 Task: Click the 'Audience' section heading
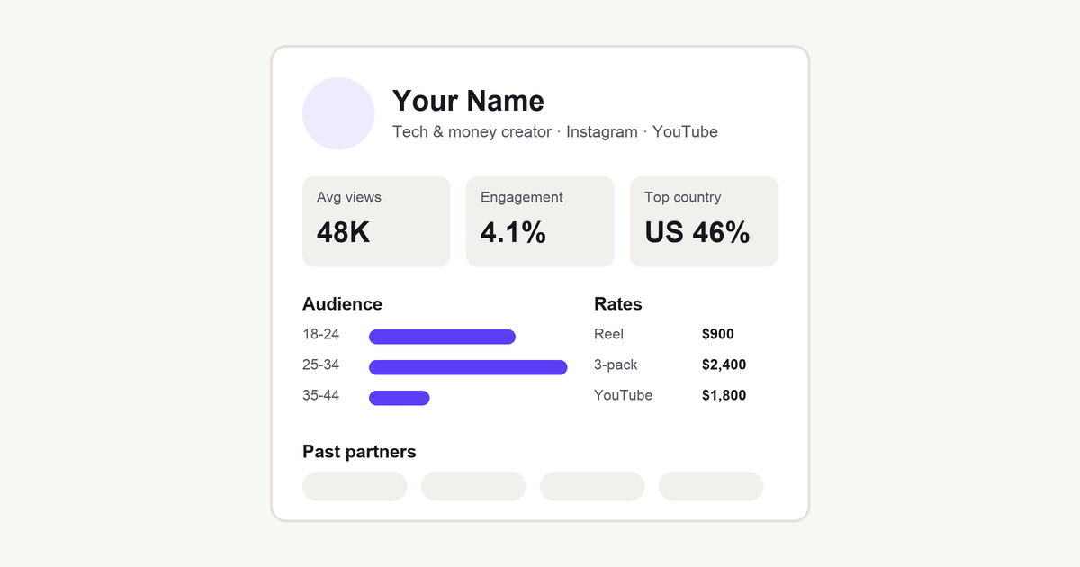(x=342, y=304)
